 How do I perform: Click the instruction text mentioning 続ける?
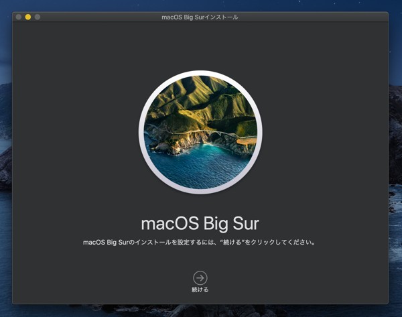pos(199,242)
